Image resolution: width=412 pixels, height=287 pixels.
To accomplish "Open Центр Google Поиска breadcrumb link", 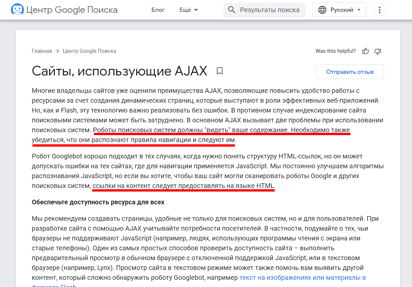I will pyautogui.click(x=90, y=51).
